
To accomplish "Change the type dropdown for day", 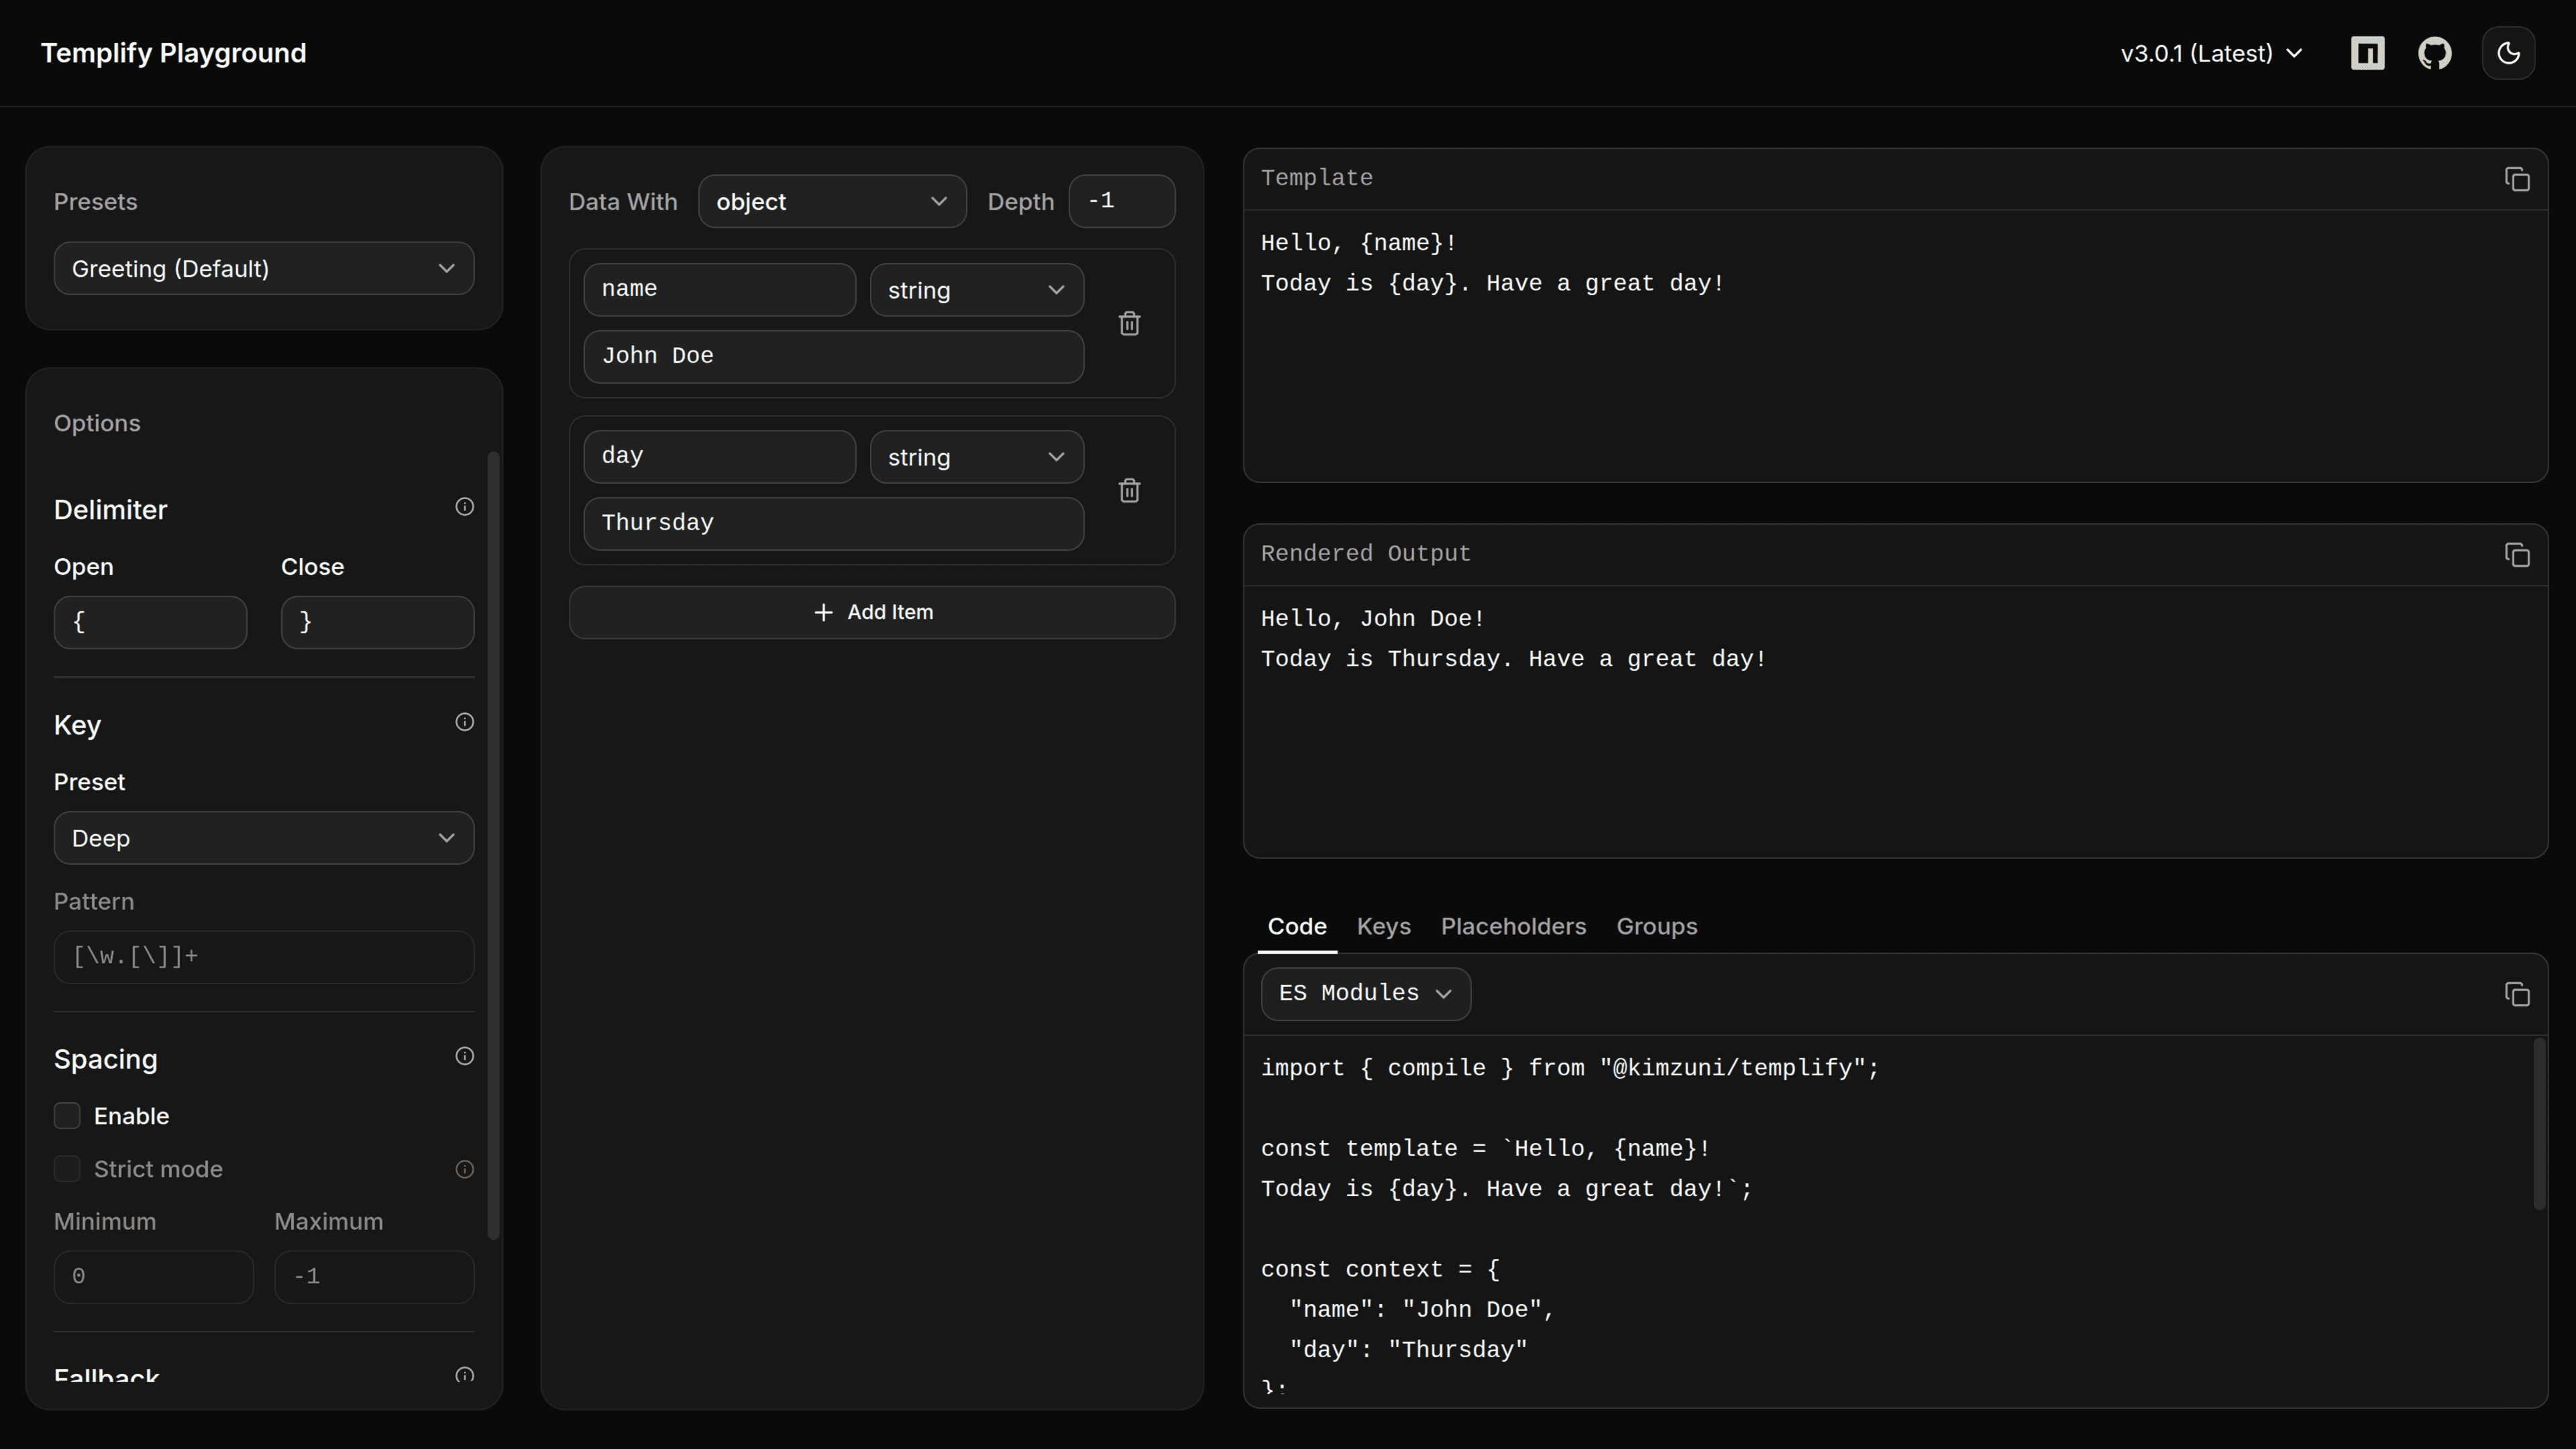I will coord(976,457).
